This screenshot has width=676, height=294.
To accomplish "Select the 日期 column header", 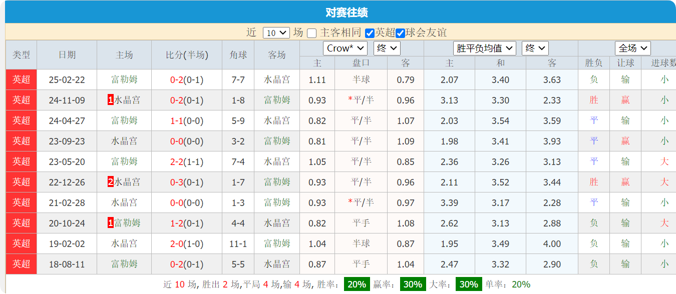I will pyautogui.click(x=68, y=55).
